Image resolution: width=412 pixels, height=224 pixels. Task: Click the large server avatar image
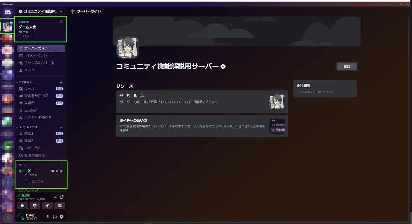click(128, 47)
